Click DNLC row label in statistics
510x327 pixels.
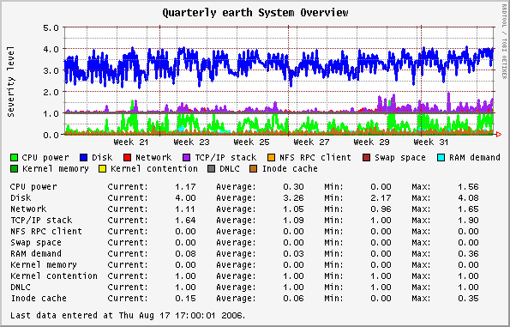(21, 288)
